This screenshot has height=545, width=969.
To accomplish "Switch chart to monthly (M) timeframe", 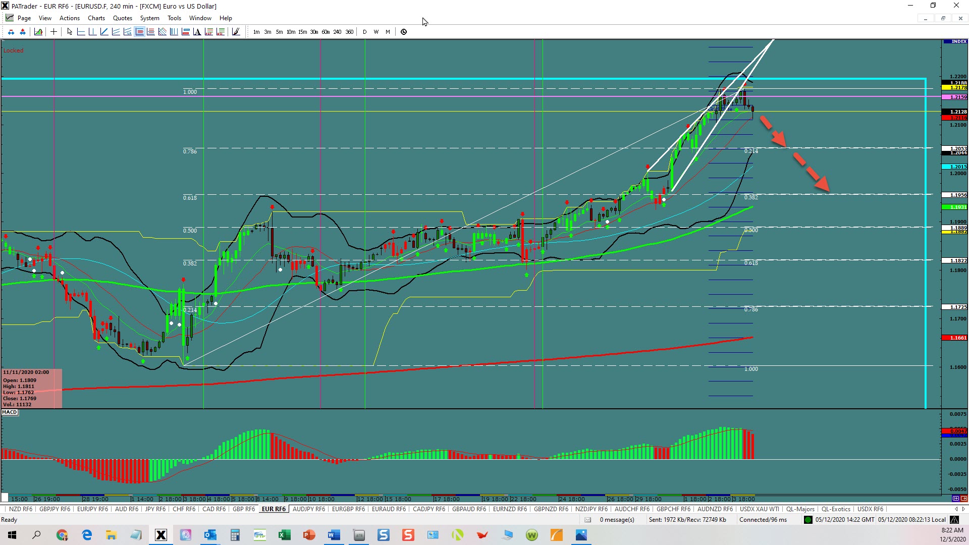I will click(388, 32).
